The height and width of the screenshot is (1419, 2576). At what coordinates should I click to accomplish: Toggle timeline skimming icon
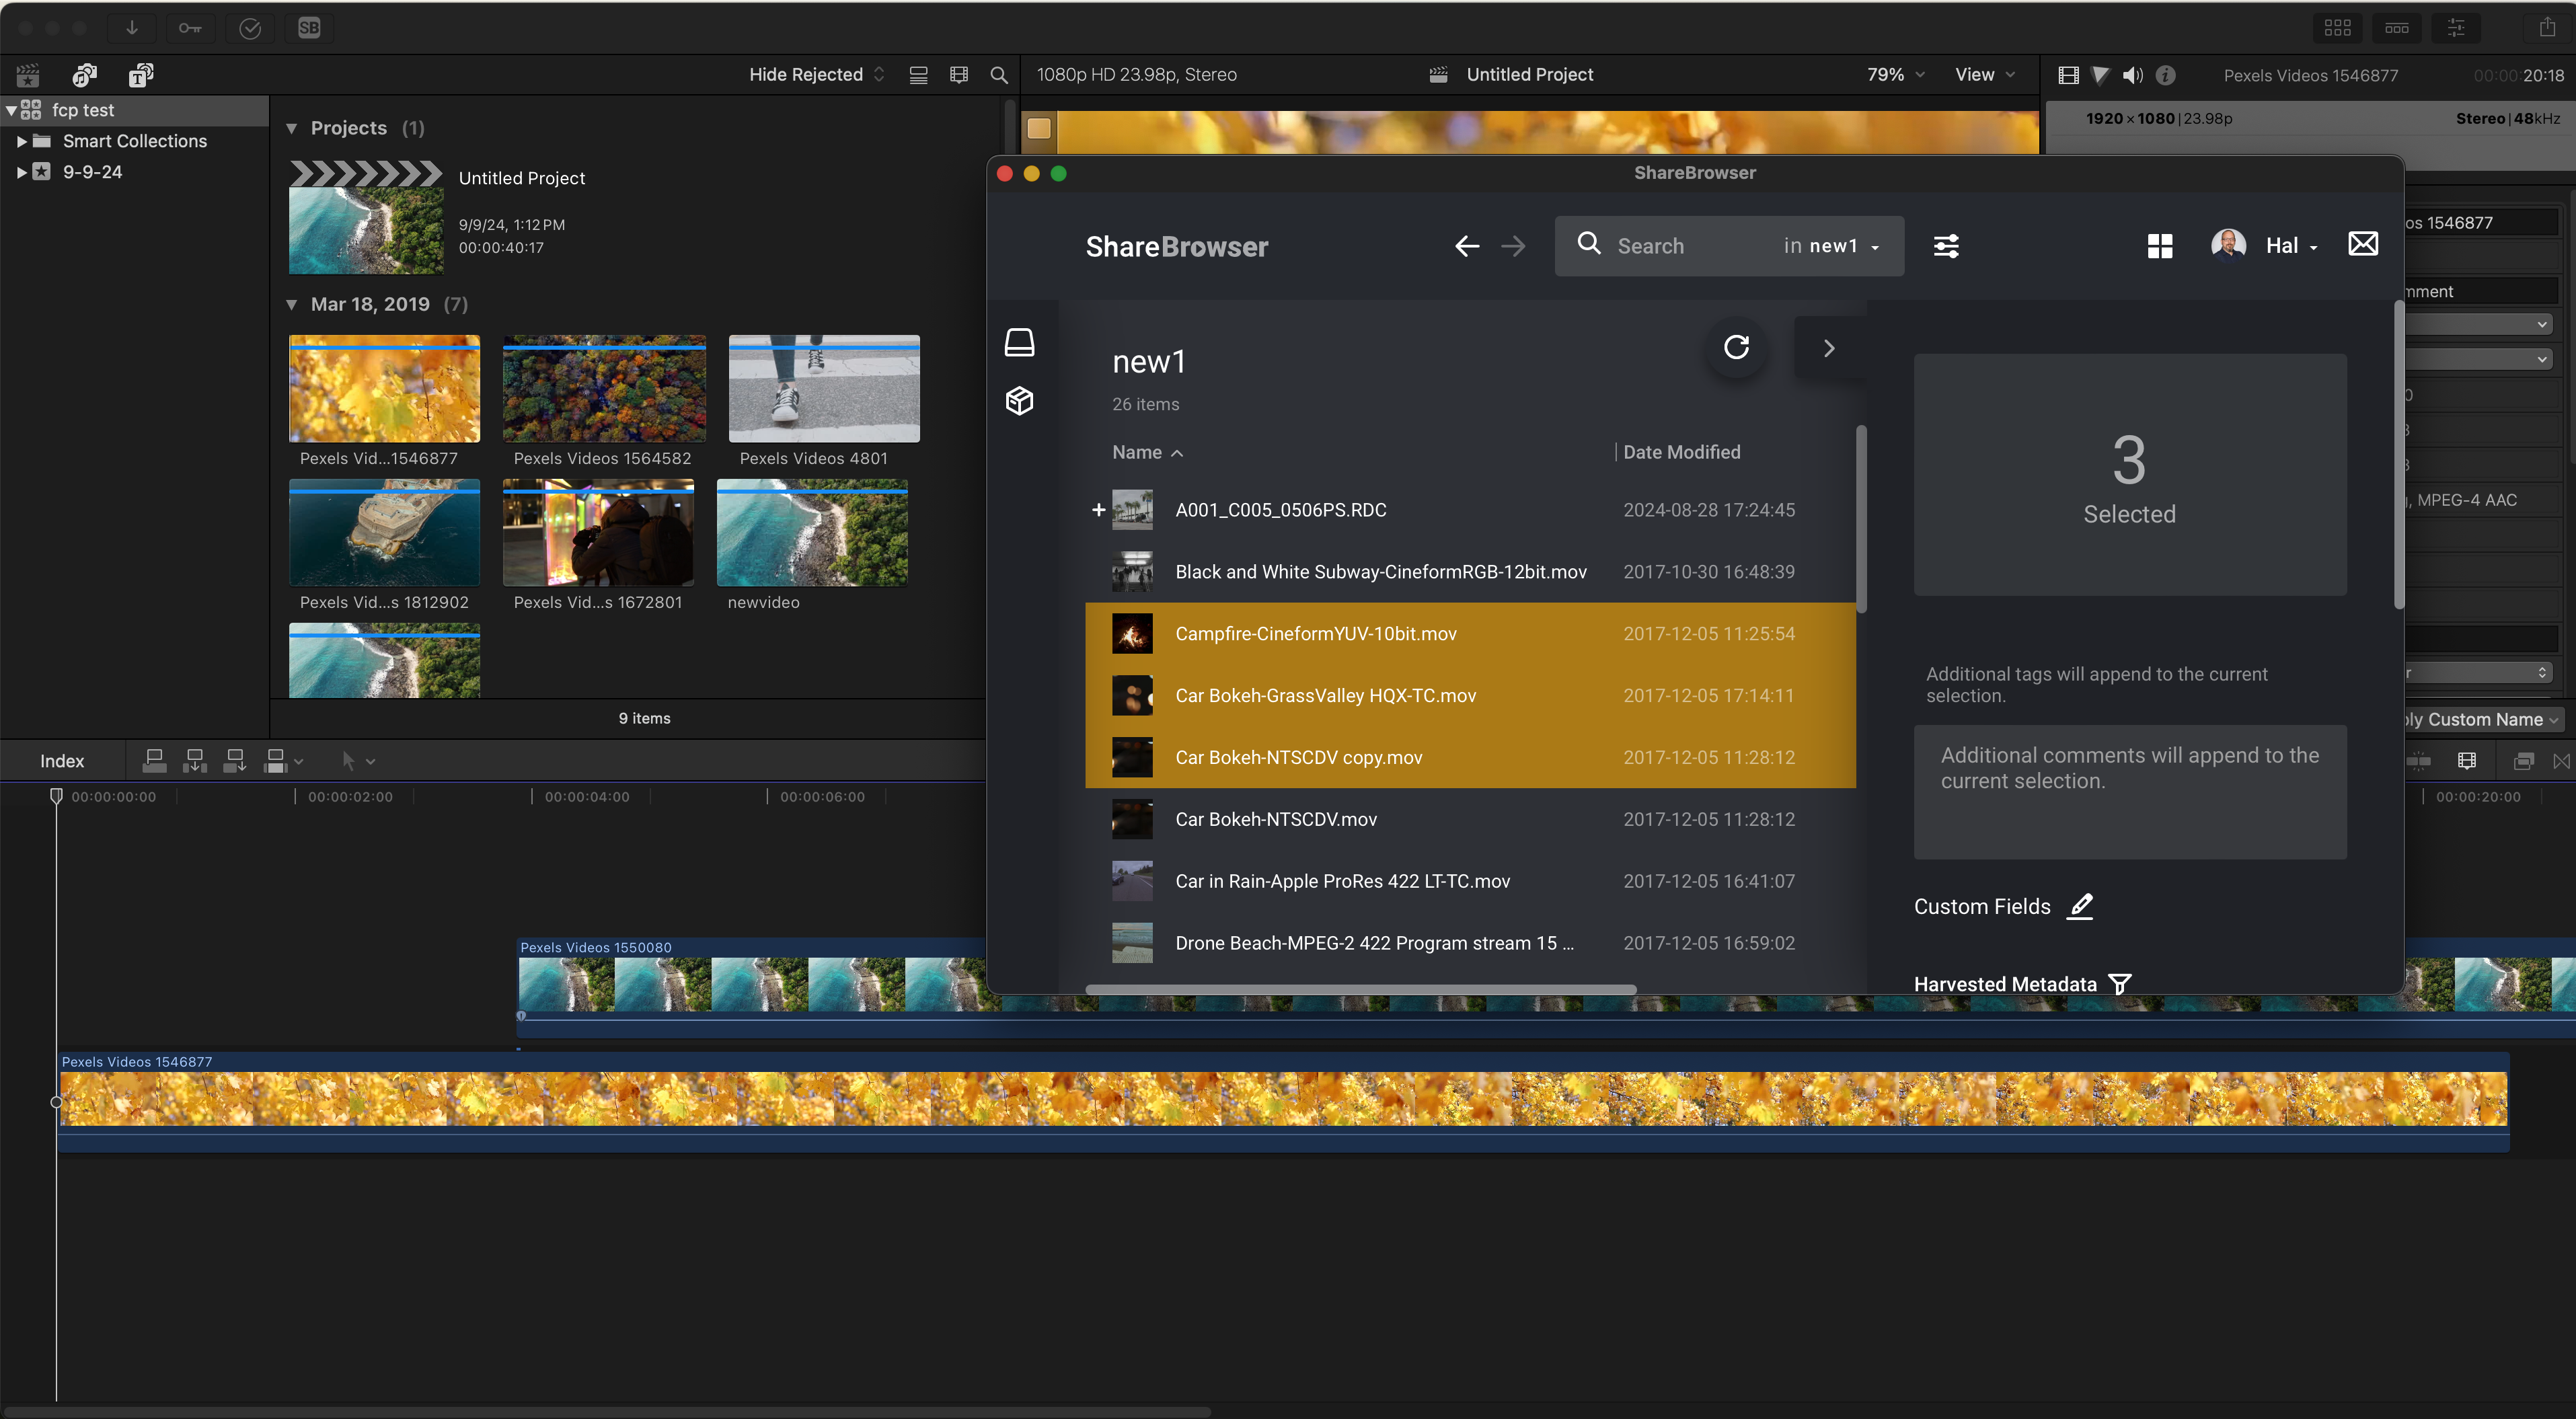pos(2419,761)
